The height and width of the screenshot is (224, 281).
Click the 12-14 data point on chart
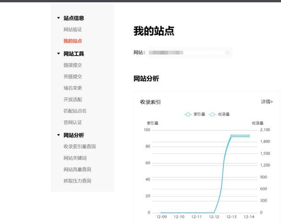[x=249, y=136]
